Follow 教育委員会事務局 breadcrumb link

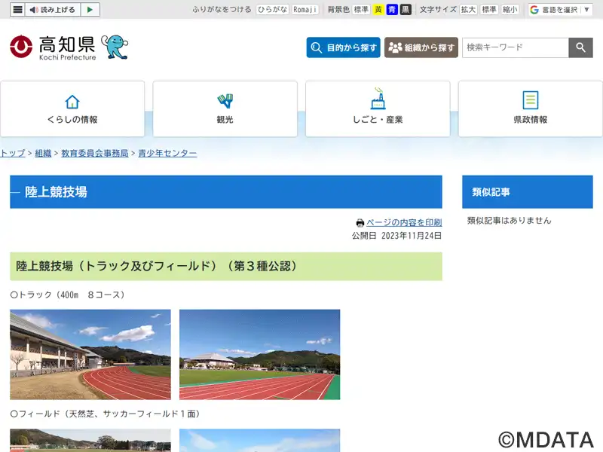point(95,153)
